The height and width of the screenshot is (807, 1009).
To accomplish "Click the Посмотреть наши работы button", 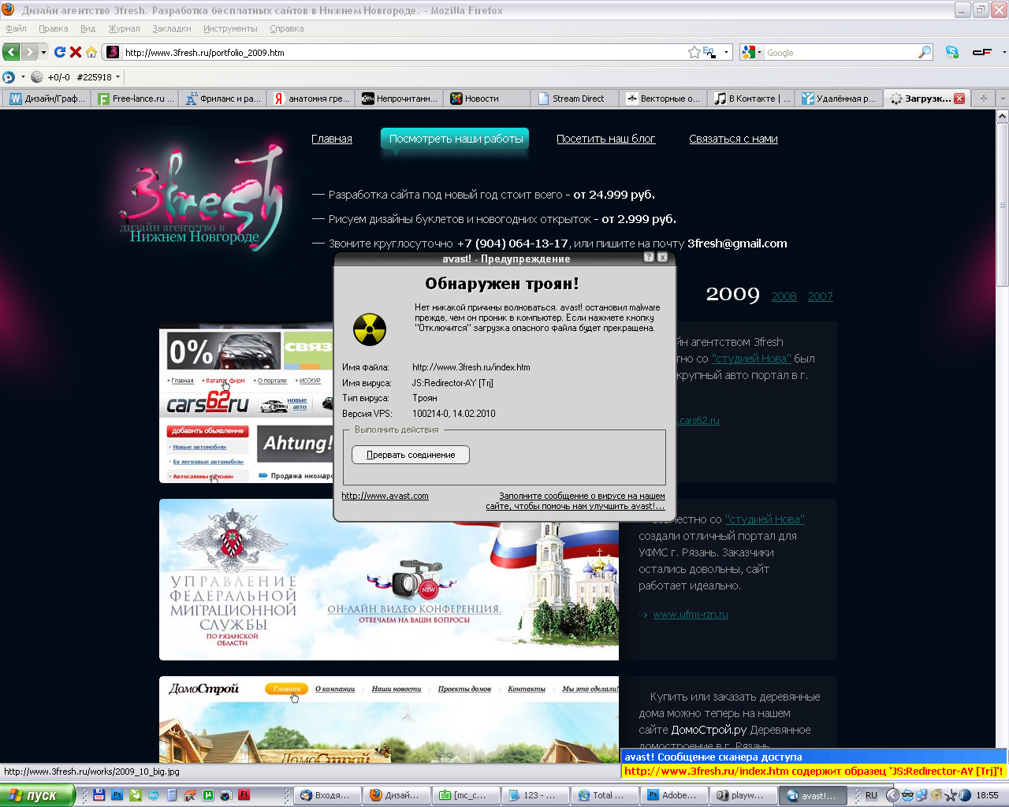I will (455, 139).
